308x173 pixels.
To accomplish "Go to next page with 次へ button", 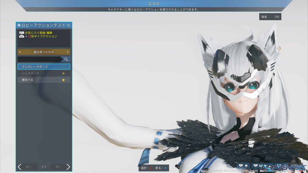I will (x=58, y=167).
